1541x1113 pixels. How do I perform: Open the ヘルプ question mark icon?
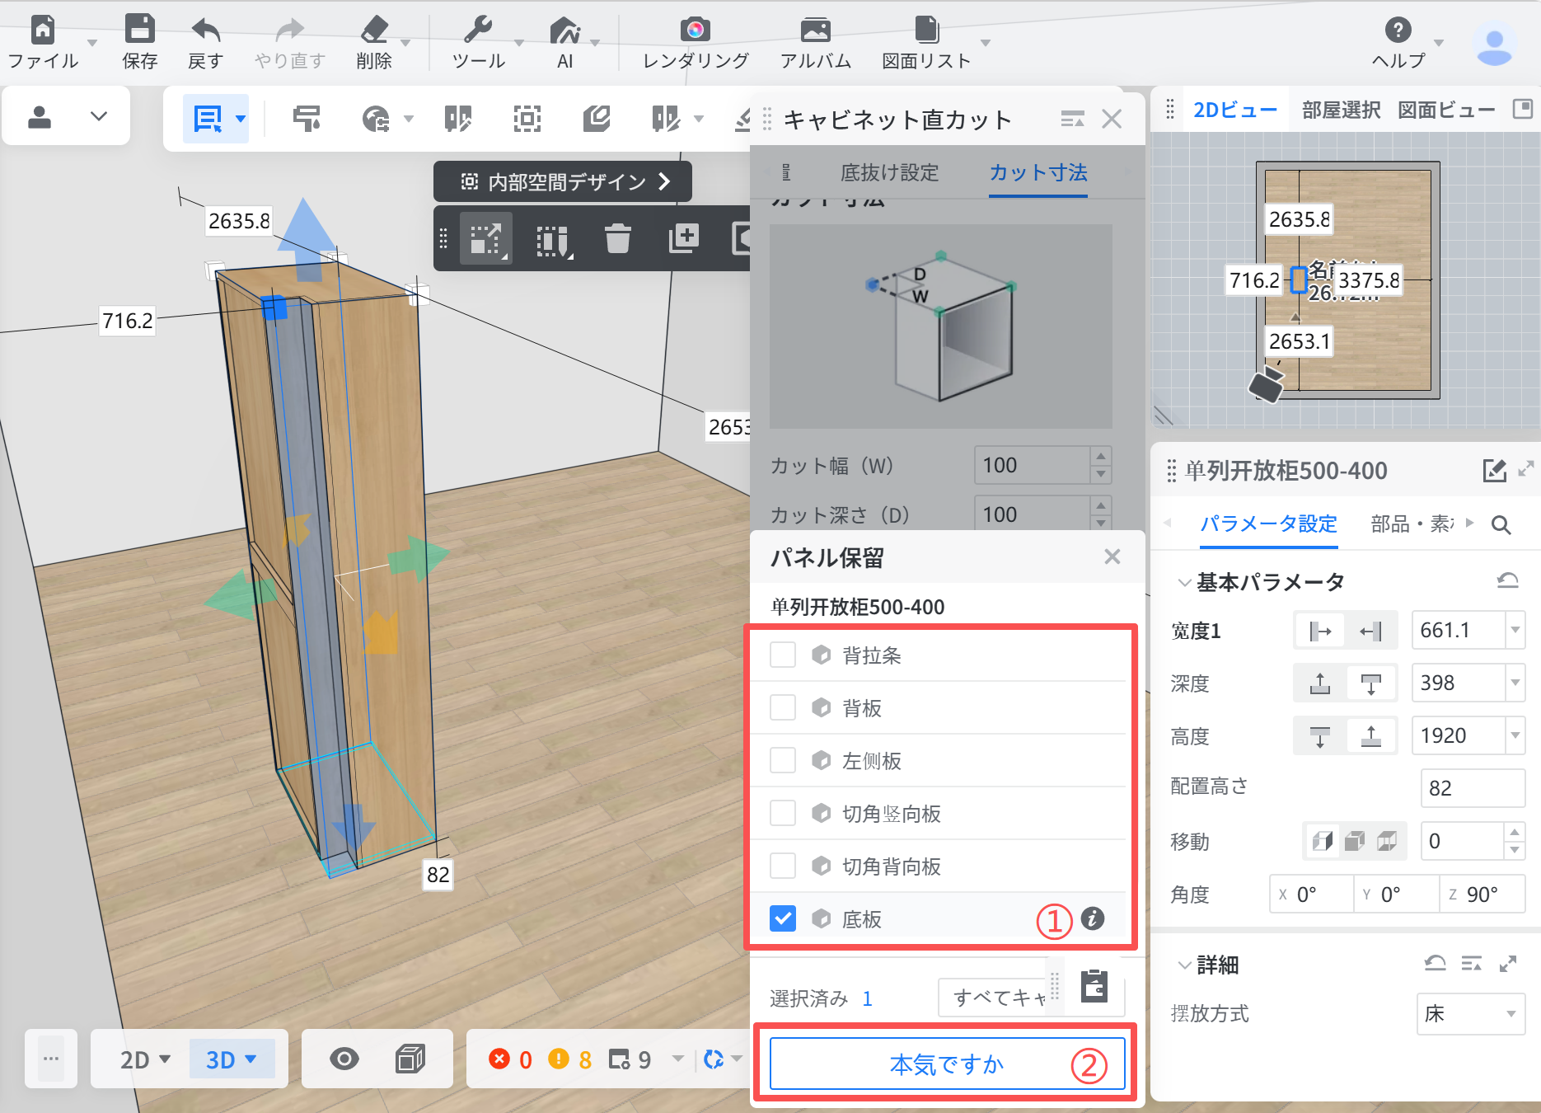click(1398, 30)
